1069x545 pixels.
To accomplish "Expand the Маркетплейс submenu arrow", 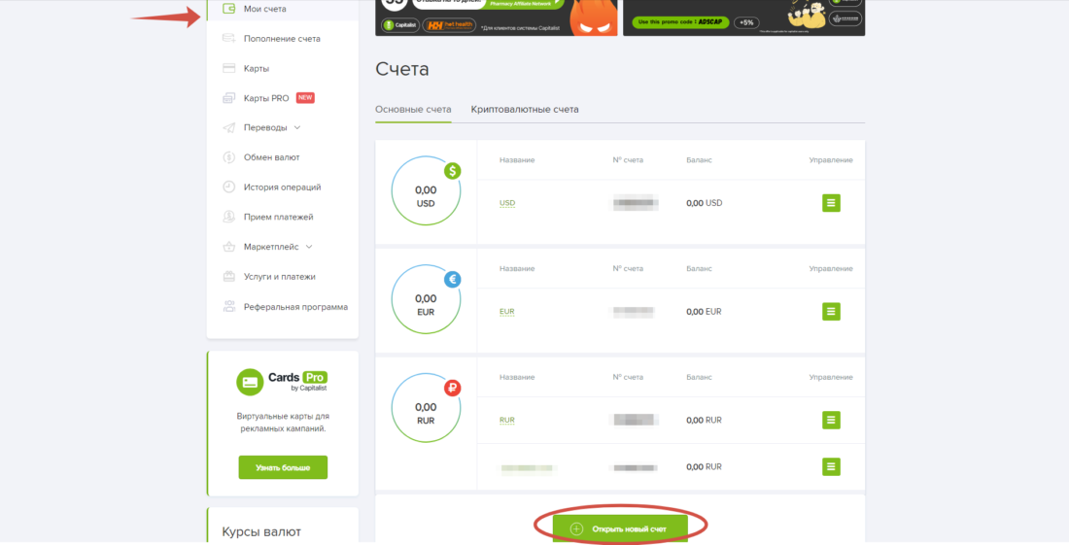I will (x=309, y=247).
